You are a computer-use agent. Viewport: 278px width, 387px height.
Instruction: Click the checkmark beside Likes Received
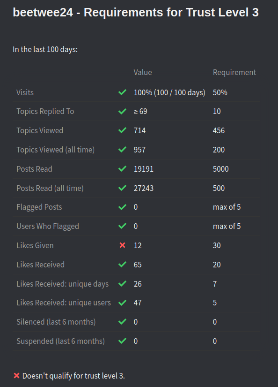point(122,265)
